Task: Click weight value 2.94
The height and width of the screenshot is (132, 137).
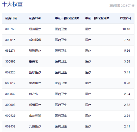Action: click(x=127, y=94)
